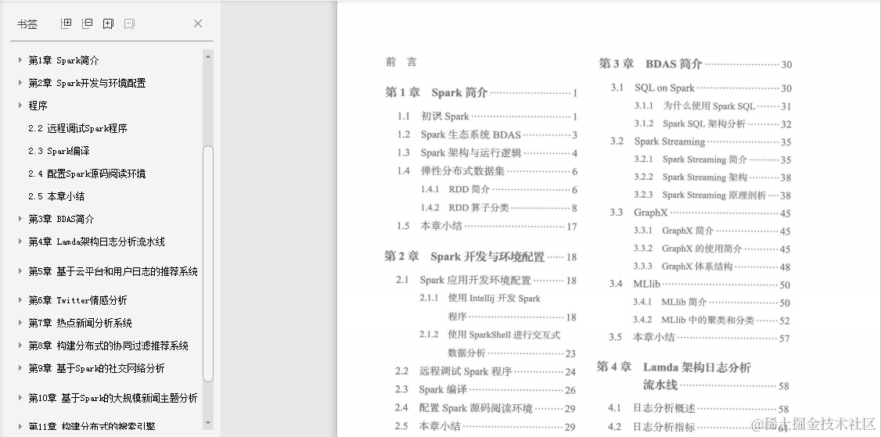The image size is (881, 437).
Task: Click 第4章 Lamda架构日志分析 heading in contents
Action: click(x=674, y=367)
